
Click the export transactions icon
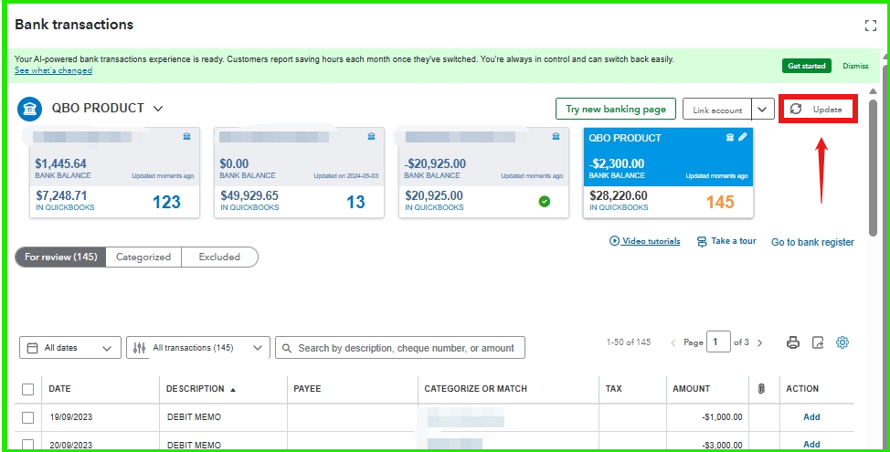tap(818, 342)
